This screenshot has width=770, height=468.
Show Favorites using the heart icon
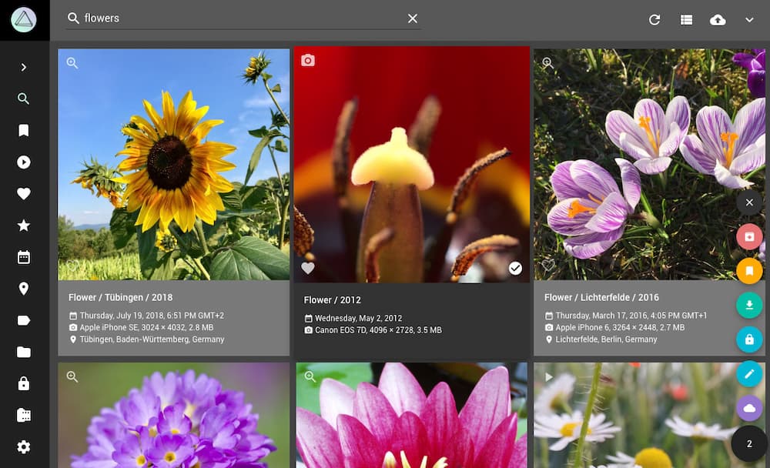(23, 193)
